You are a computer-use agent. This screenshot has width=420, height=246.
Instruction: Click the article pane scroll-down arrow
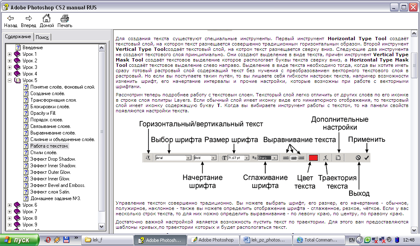[414, 230]
